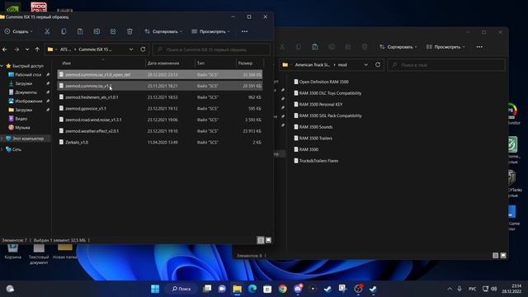
Task: Click the volume icon in the system tray
Action: tap(493, 289)
